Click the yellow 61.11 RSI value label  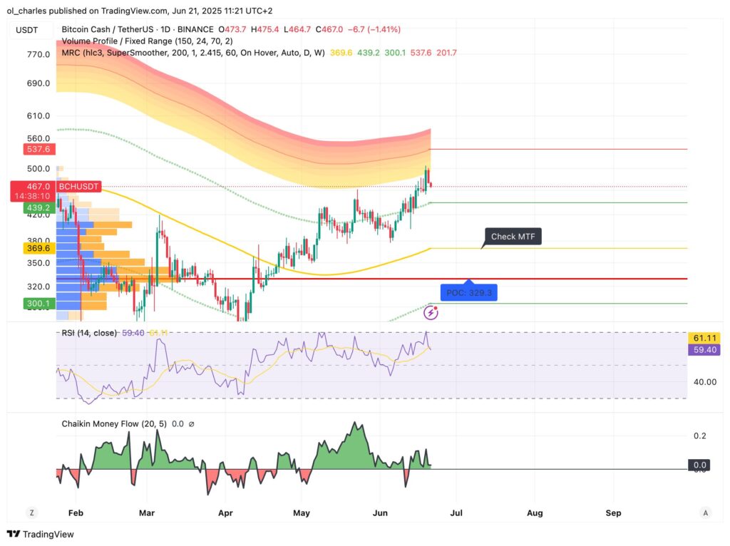coord(699,336)
